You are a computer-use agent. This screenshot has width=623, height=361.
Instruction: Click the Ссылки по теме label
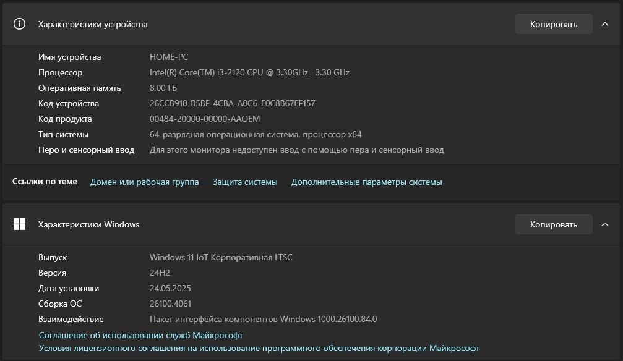pos(45,182)
